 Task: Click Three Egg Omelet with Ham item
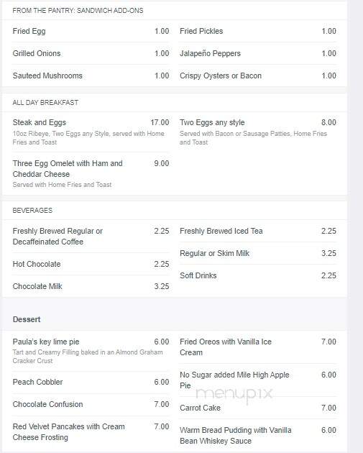click(x=91, y=173)
